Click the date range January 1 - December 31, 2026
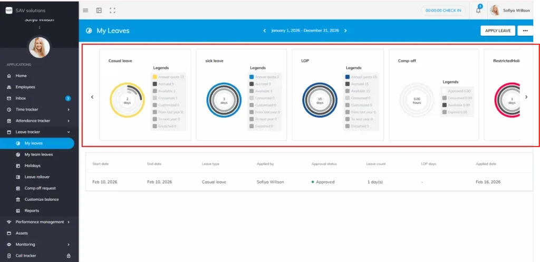 [305, 31]
